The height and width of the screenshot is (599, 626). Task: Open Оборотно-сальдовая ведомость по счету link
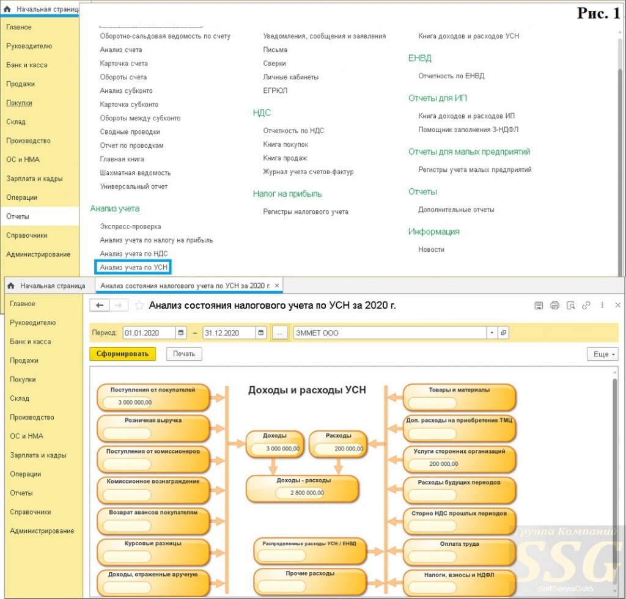[165, 36]
